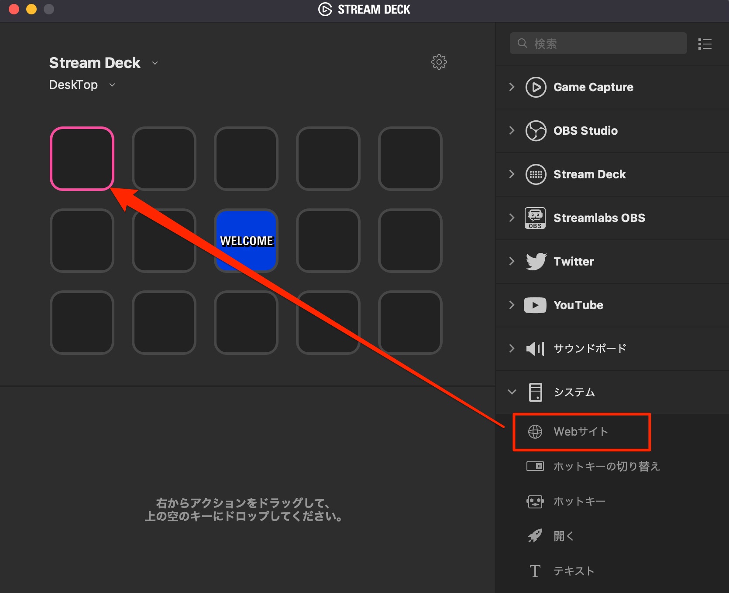The height and width of the screenshot is (593, 729).
Task: Select the 開く action label
Action: coord(564,536)
